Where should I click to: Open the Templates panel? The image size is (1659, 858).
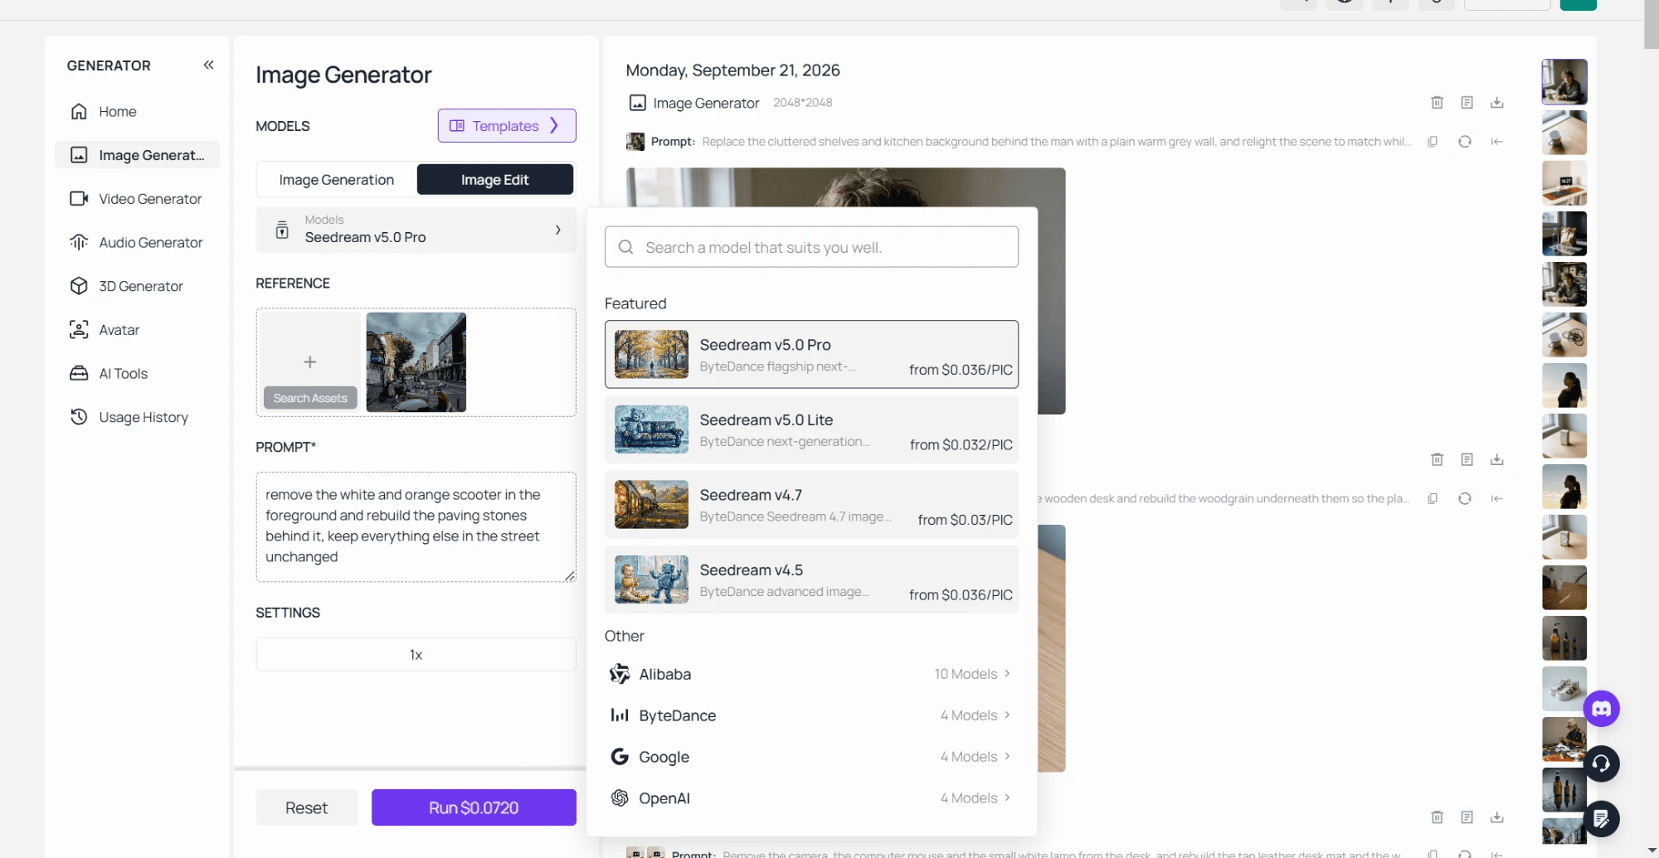(506, 126)
